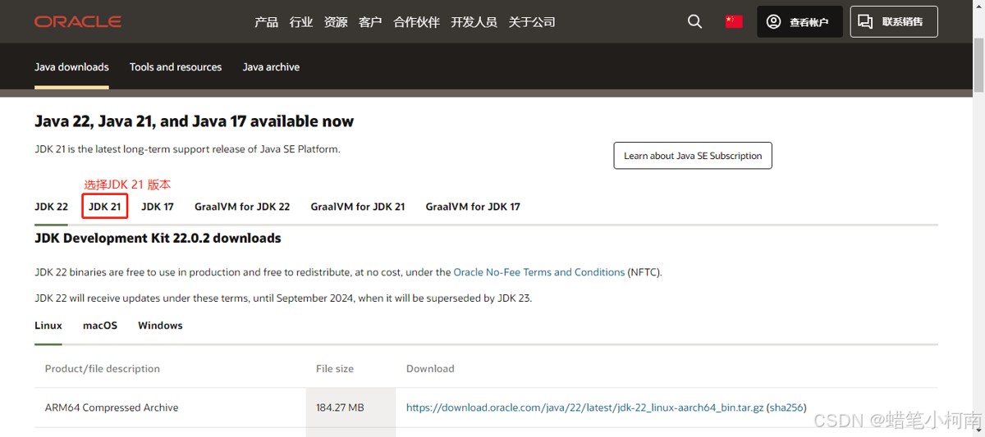The width and height of the screenshot is (985, 437).
Task: Select GraalVM for JDK 22 tab
Action: point(242,207)
